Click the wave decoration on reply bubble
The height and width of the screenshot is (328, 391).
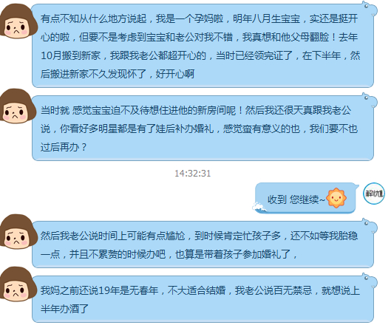259,208
